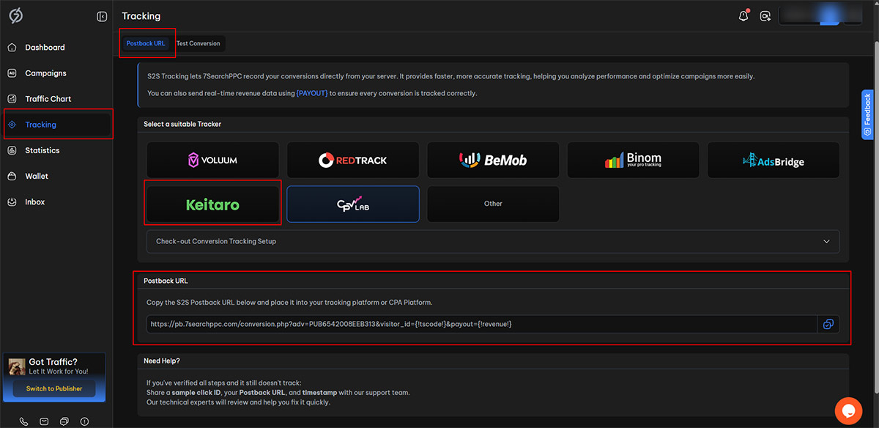Click the info circle icon

pyautogui.click(x=84, y=421)
